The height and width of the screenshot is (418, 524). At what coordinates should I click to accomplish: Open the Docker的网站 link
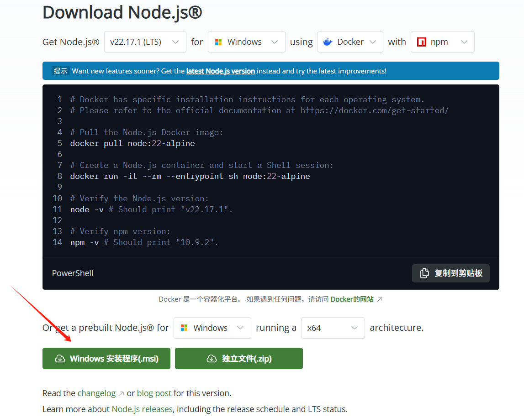coord(352,299)
